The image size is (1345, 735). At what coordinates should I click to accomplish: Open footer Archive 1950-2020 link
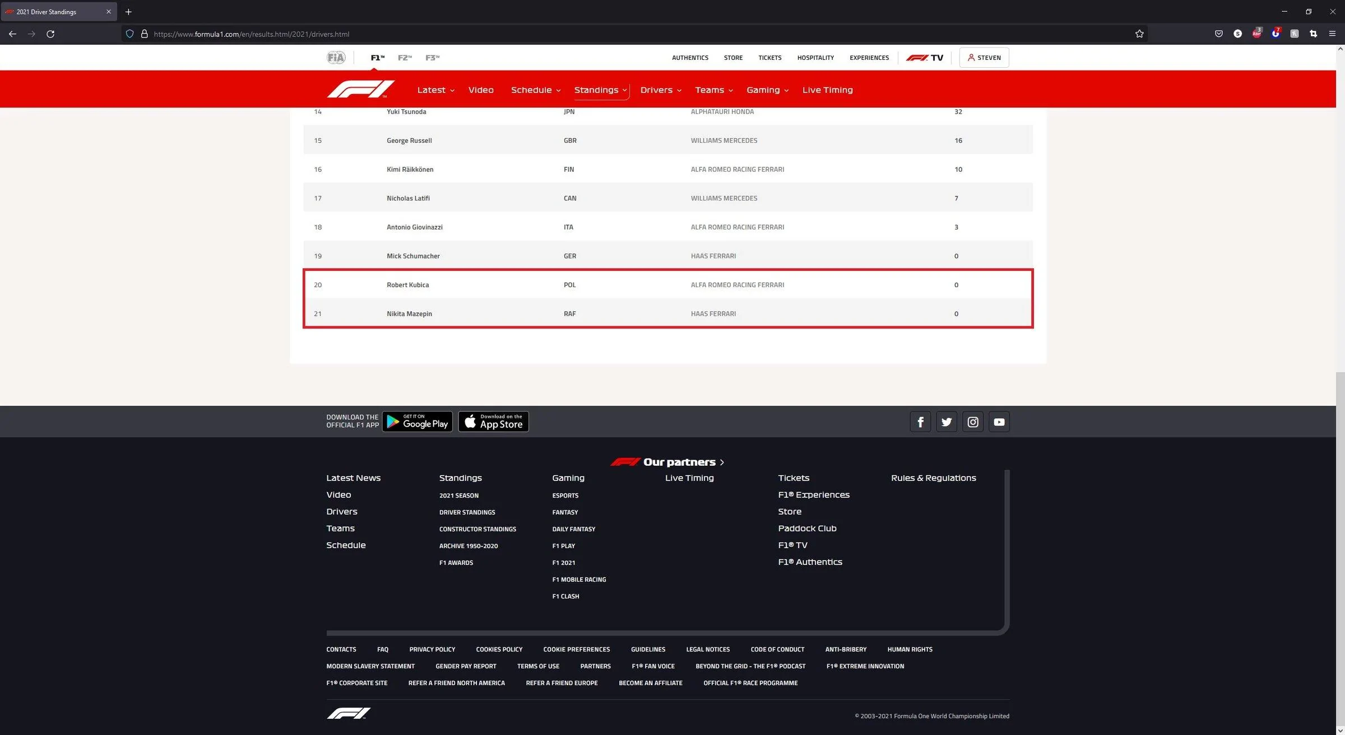coord(469,546)
